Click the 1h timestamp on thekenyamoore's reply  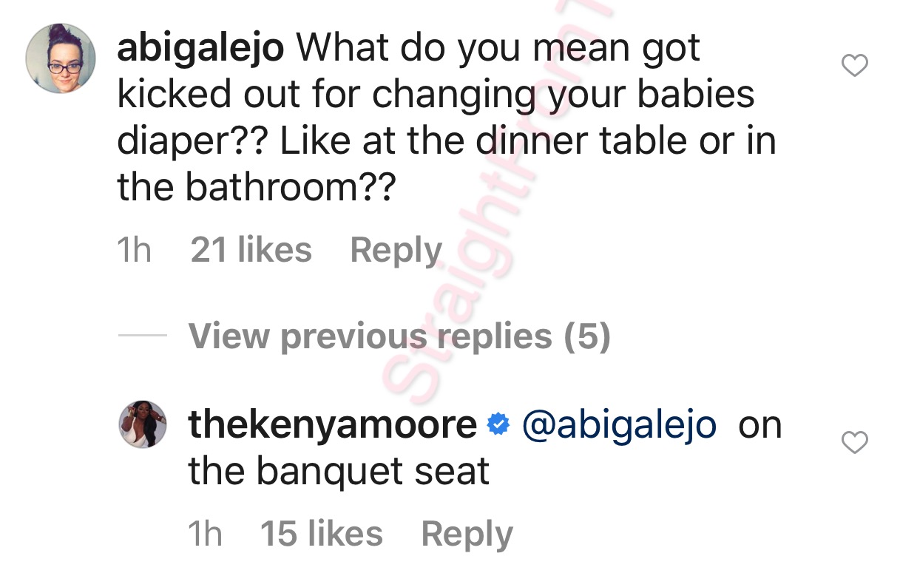pos(205,534)
